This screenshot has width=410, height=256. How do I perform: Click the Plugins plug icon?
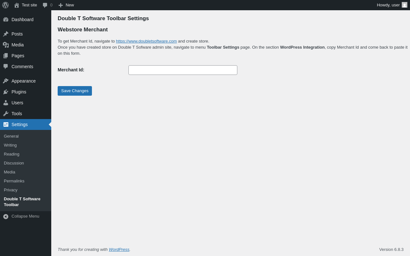(6, 92)
